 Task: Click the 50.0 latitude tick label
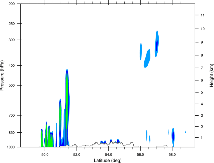(x=45, y=155)
